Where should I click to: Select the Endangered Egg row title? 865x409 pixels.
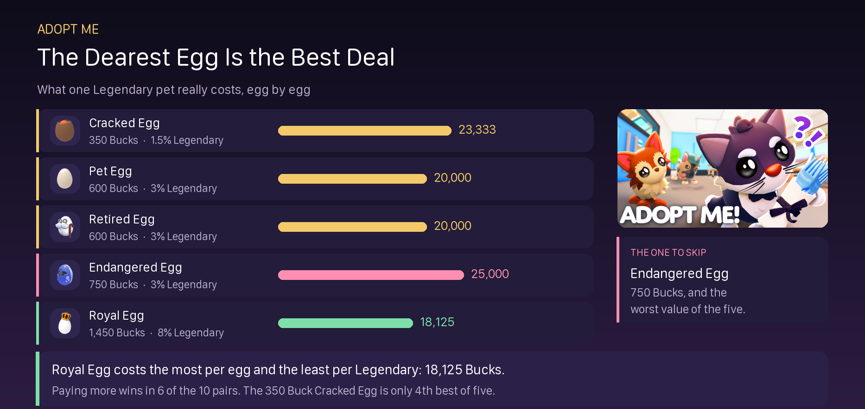(135, 267)
